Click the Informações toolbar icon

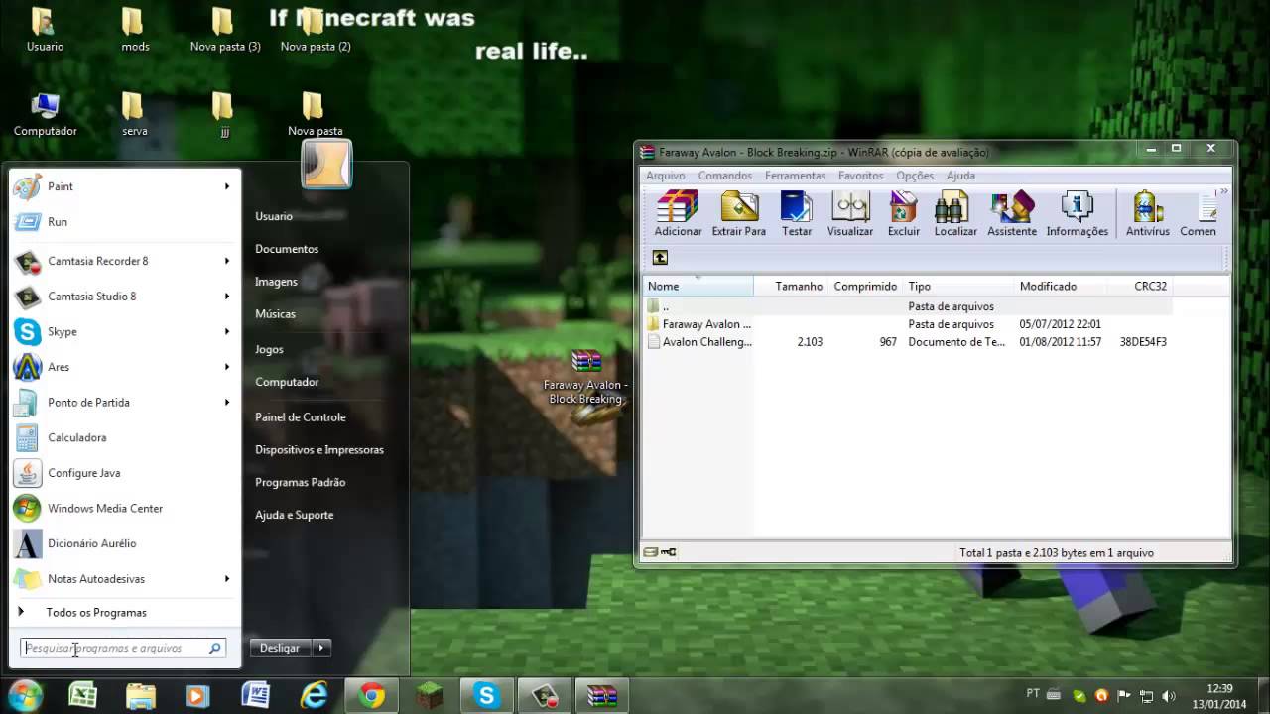point(1077,213)
